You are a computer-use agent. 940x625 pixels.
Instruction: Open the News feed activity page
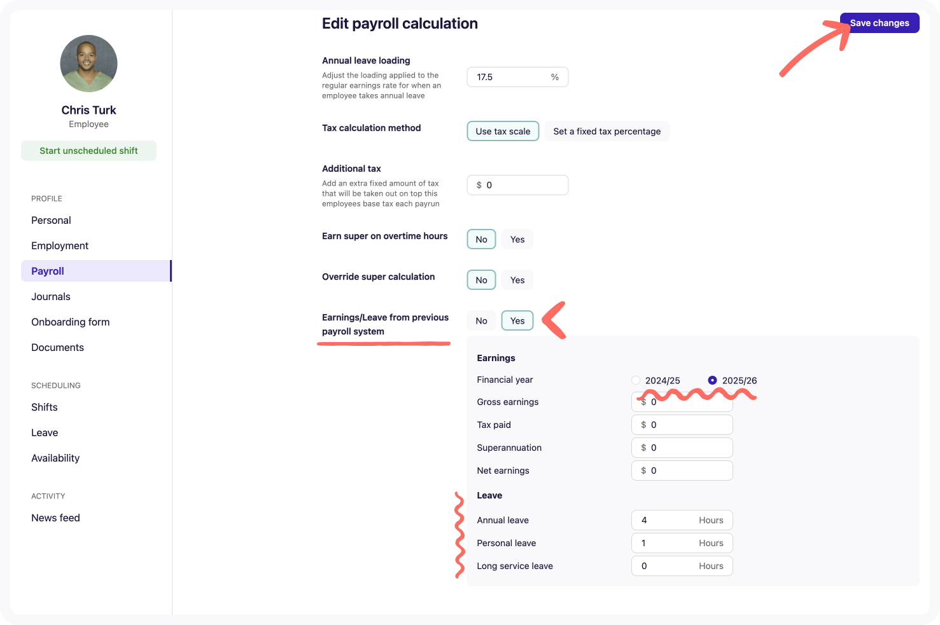point(55,518)
